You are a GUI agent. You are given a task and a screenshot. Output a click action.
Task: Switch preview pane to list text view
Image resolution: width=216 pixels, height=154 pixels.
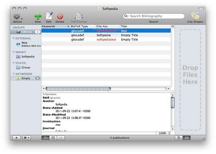coord(45,138)
